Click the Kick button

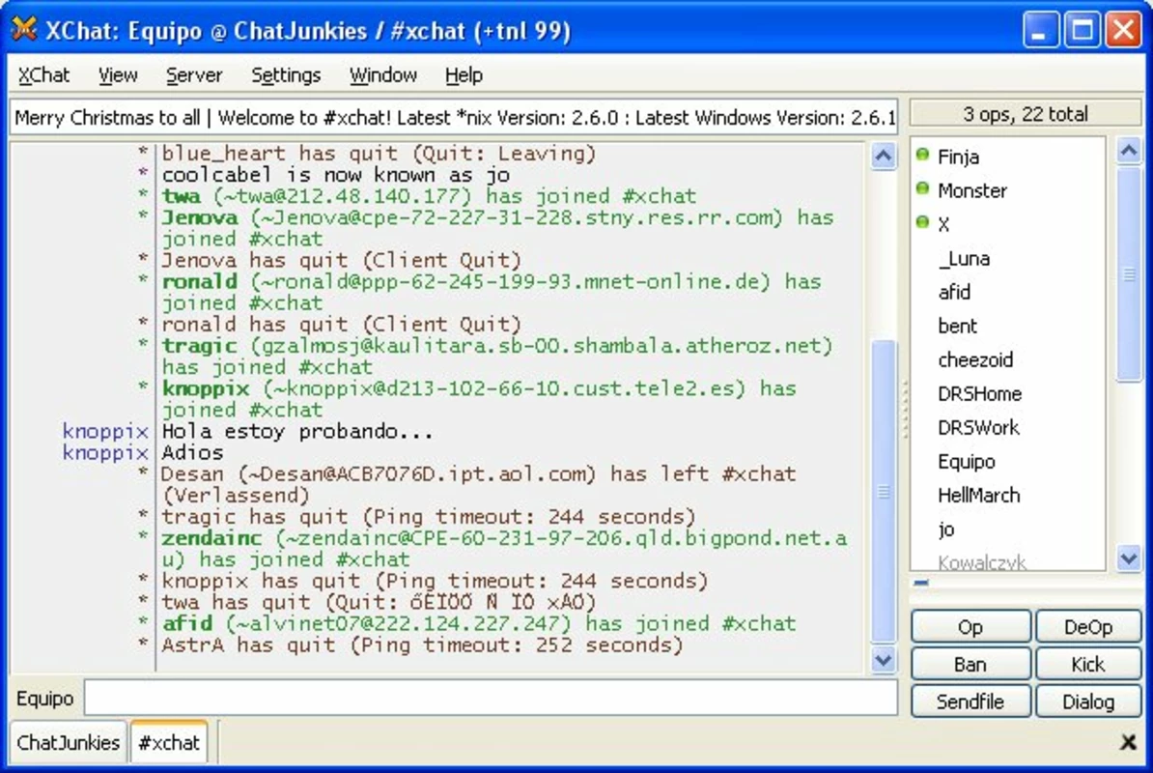1088,664
